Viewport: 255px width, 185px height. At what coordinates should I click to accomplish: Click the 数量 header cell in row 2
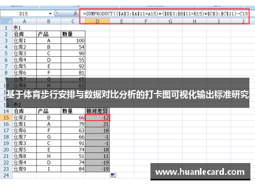[73, 34]
